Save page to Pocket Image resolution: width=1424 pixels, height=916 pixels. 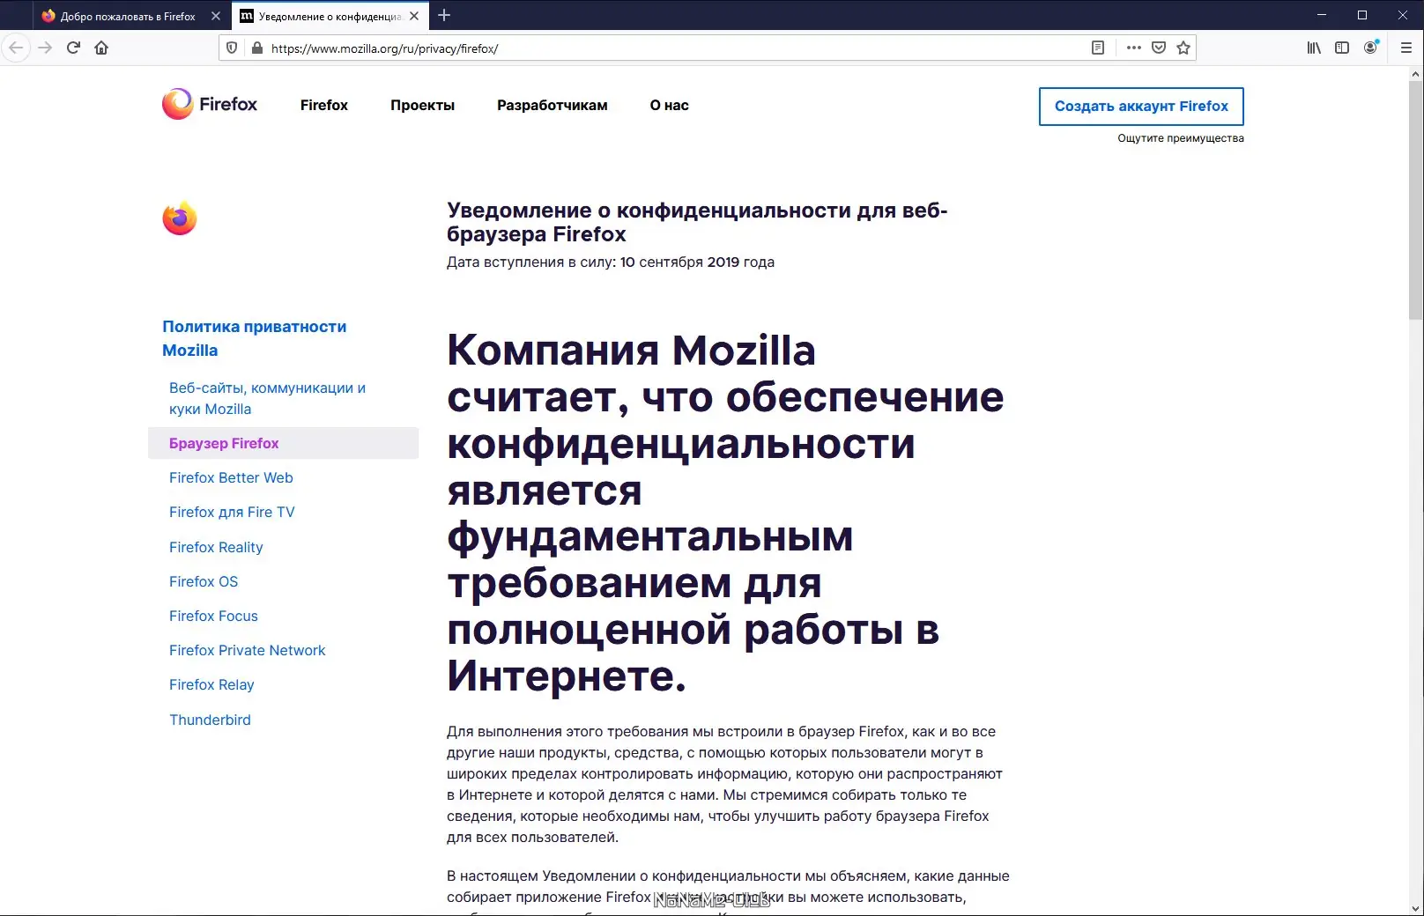pyautogui.click(x=1159, y=48)
